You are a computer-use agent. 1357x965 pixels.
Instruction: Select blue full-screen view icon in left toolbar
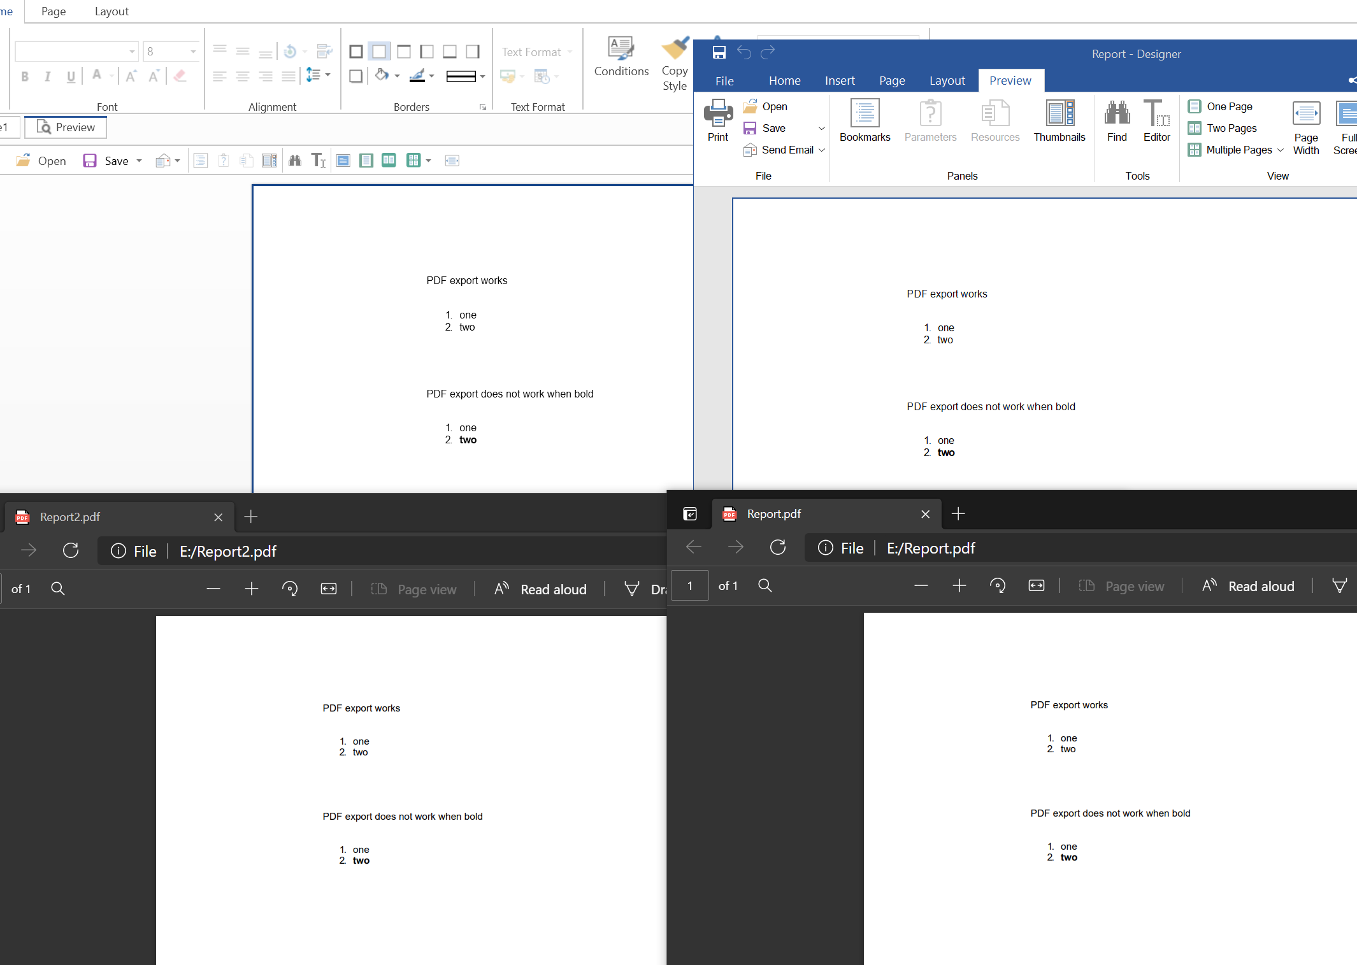[x=343, y=161]
